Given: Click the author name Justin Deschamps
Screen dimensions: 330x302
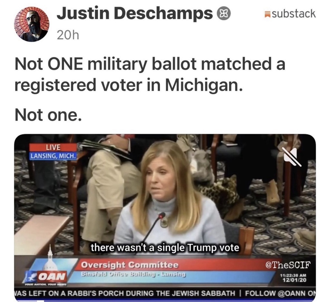Looking at the screenshot, I should (x=135, y=13).
